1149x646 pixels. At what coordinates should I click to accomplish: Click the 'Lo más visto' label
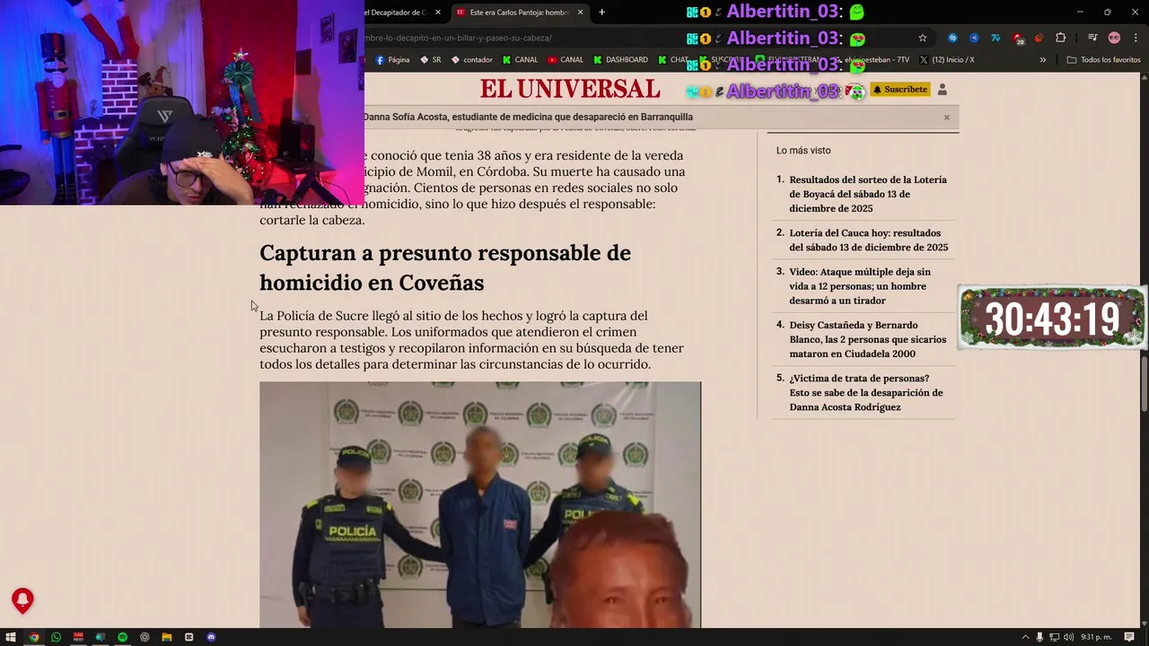pos(803,151)
